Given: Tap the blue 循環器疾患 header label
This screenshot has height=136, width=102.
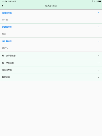Looking at the screenshot, I should click(7, 13).
